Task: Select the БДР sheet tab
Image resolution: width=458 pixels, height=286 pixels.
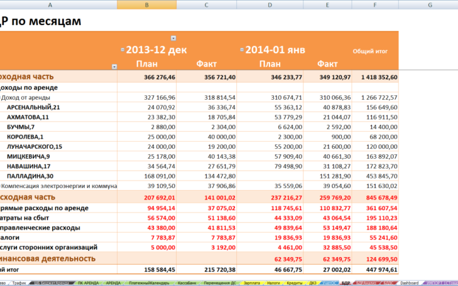Action: click(x=346, y=283)
